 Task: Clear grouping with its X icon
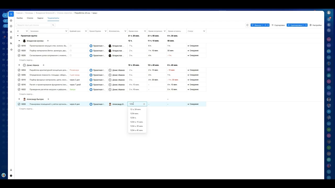[306, 25]
